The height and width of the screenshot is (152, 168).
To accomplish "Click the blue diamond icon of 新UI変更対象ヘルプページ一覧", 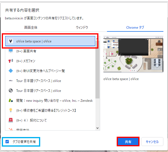I will point(10,71).
